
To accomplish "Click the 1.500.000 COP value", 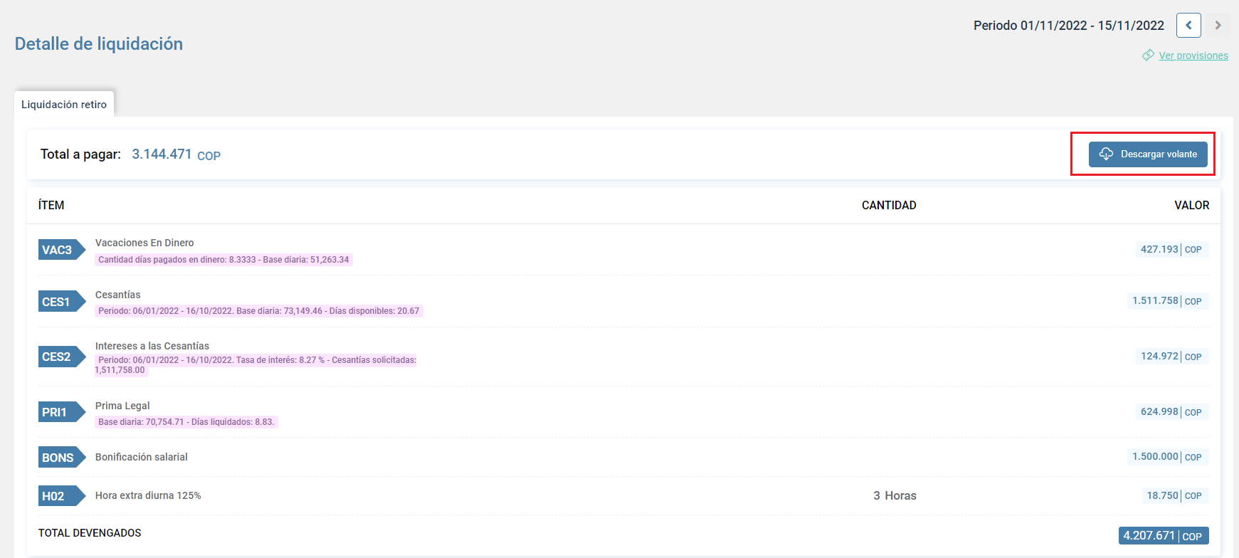I will pos(1167,457).
